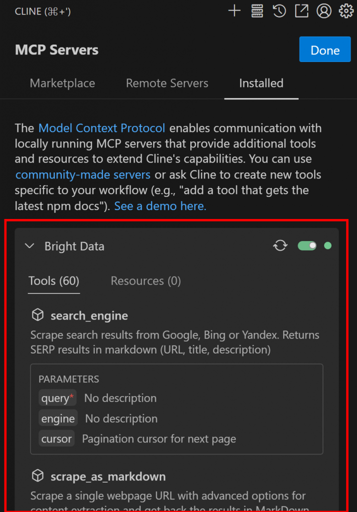Select the query parameter tag
Screen dimensions: 357x512
(57, 397)
